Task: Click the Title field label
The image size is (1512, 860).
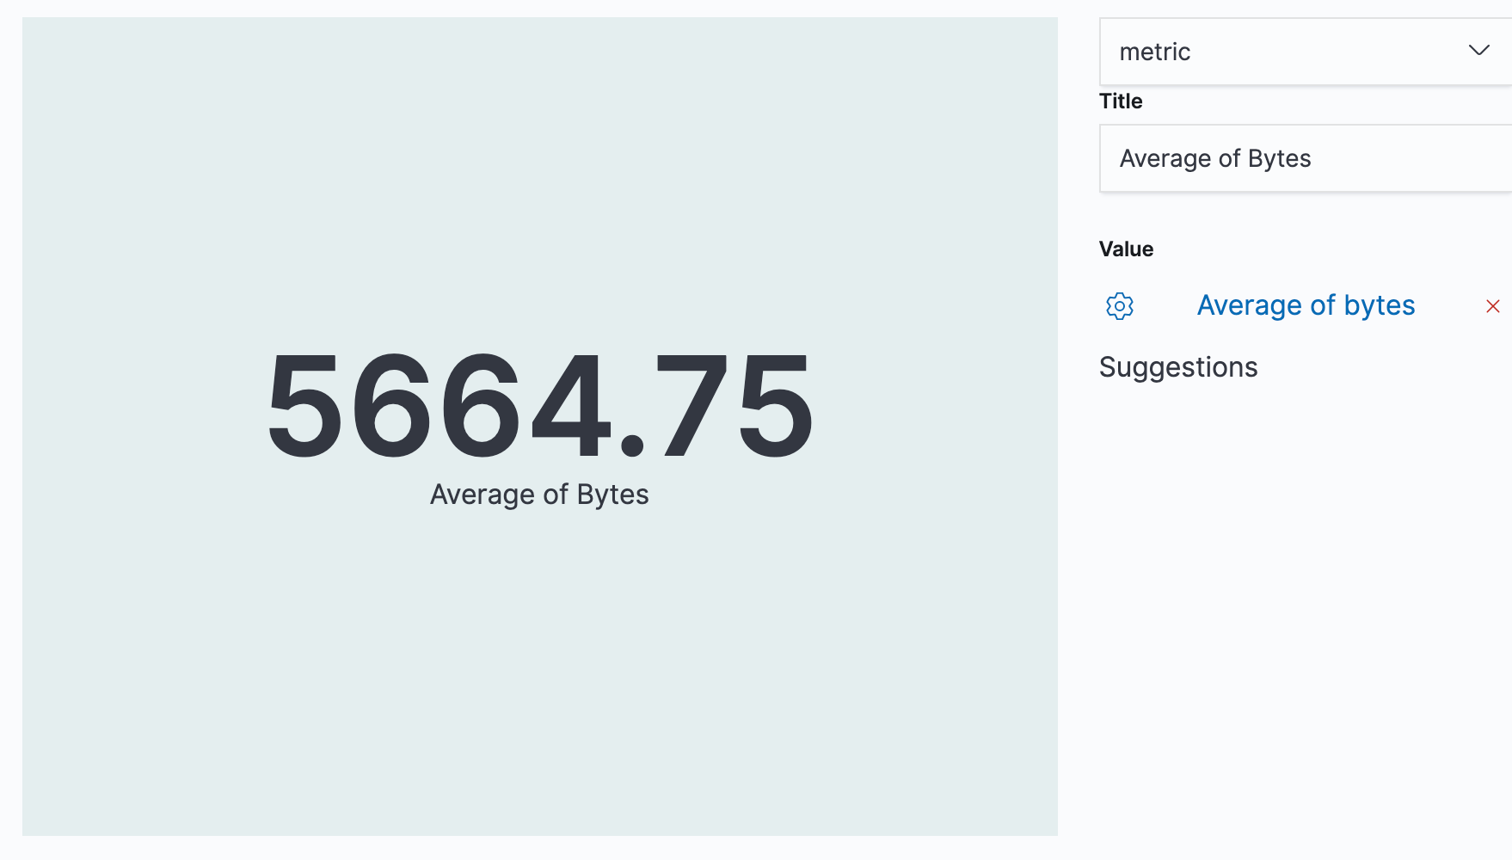Action: tap(1121, 101)
